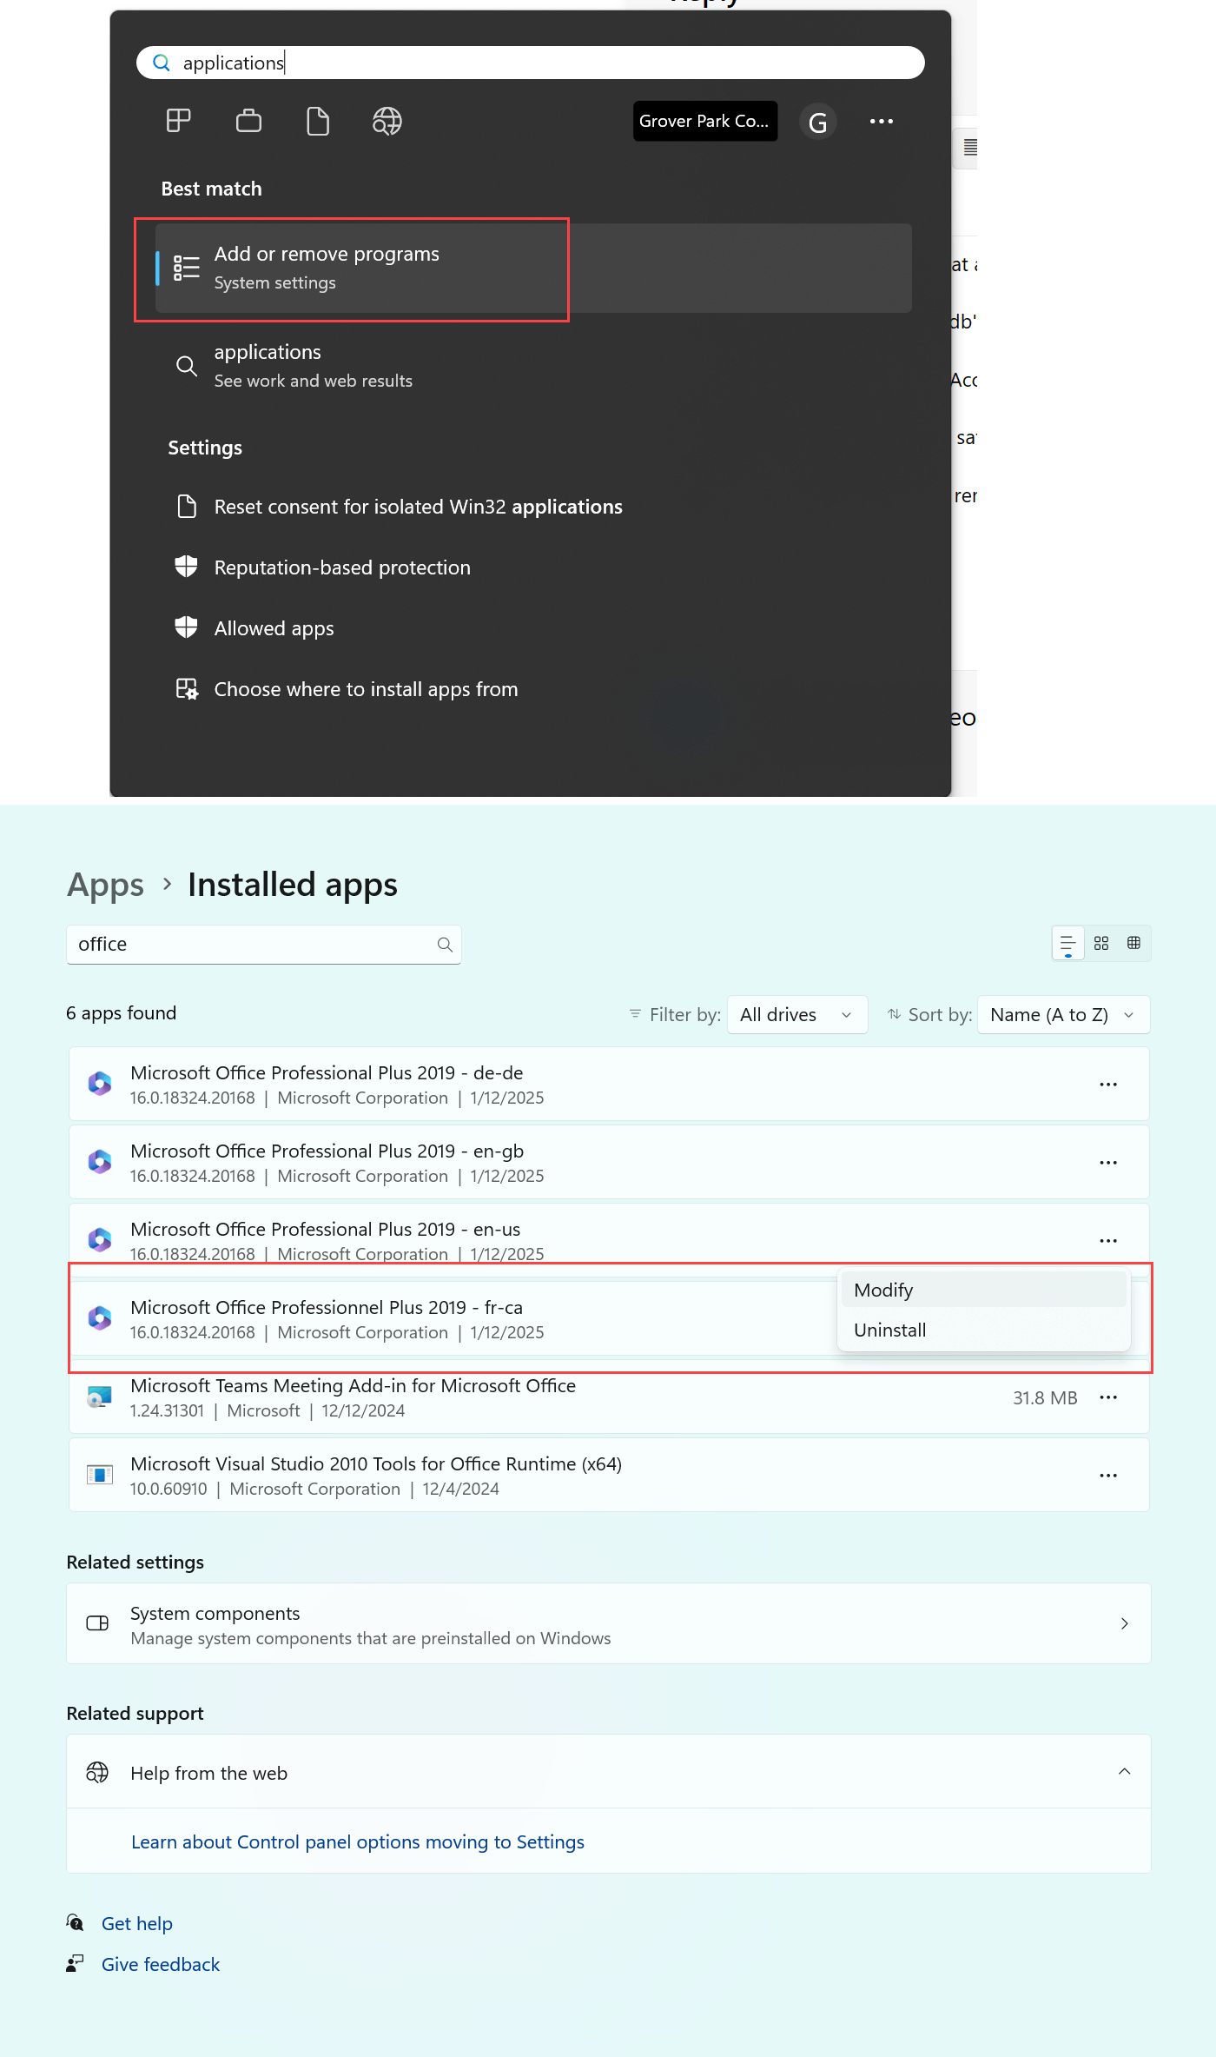Open the search panel more options ellipsis
Viewport: 1216px width, 2057px height.
[x=882, y=122]
